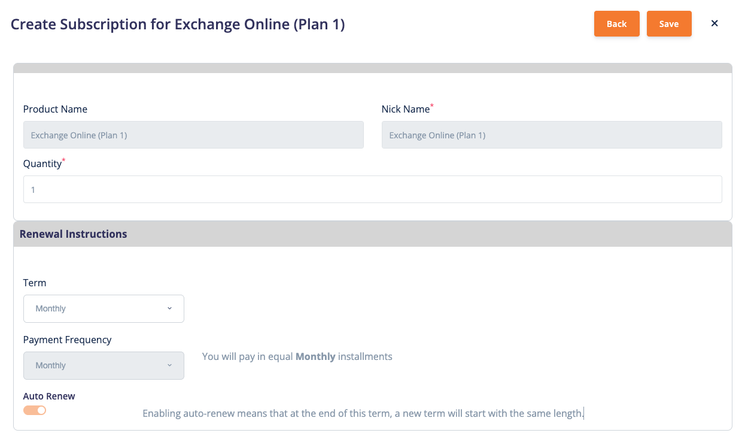Viewport: 745px width, 439px height.
Task: Click the Monthly text in Term selector
Action: point(50,308)
